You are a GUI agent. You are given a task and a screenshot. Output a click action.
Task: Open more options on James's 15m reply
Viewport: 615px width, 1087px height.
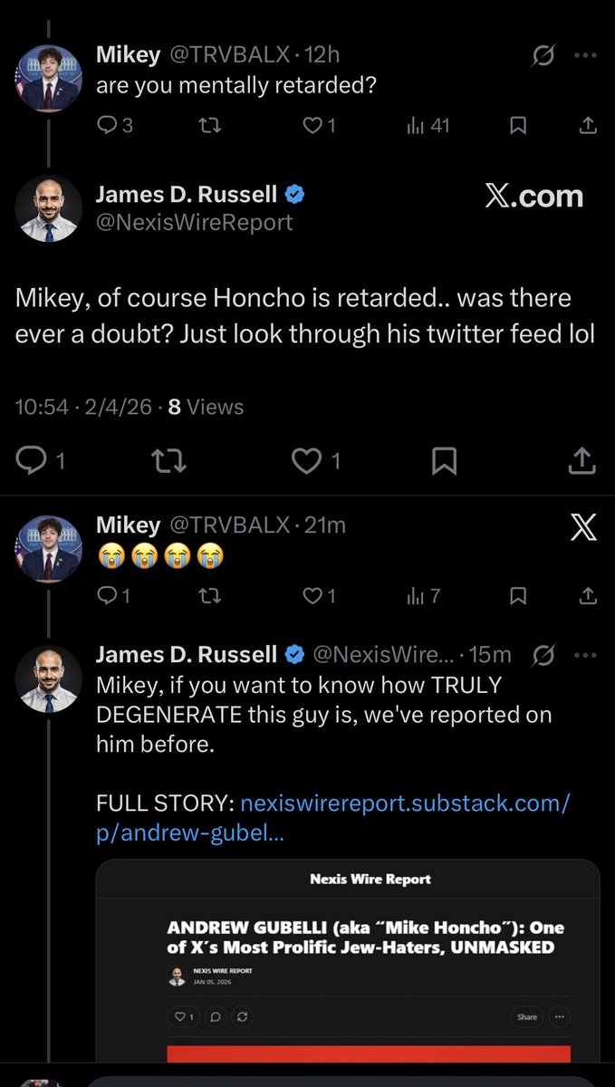tap(587, 655)
